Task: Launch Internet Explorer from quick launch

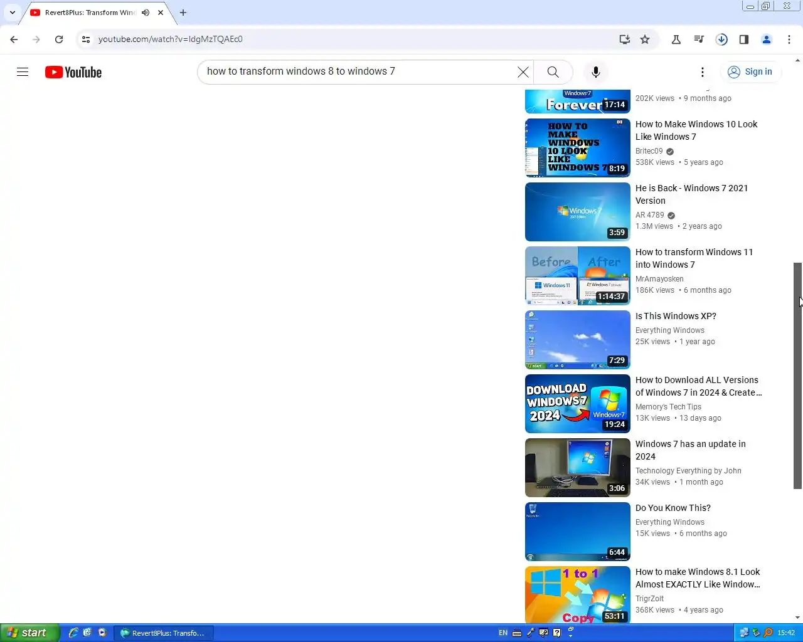Action: point(73,633)
